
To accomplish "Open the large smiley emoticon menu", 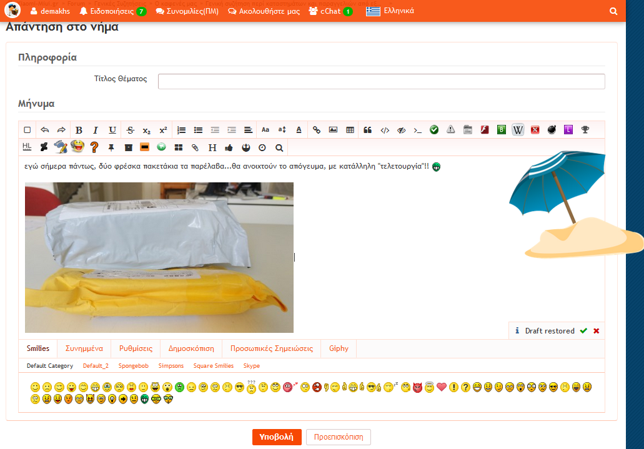I will (77, 146).
